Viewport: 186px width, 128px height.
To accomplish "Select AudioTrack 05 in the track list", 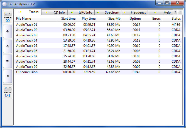I will [27, 46].
